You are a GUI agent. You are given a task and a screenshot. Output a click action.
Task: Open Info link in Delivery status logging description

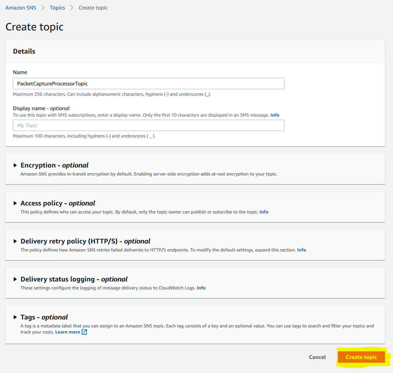tap(201, 288)
